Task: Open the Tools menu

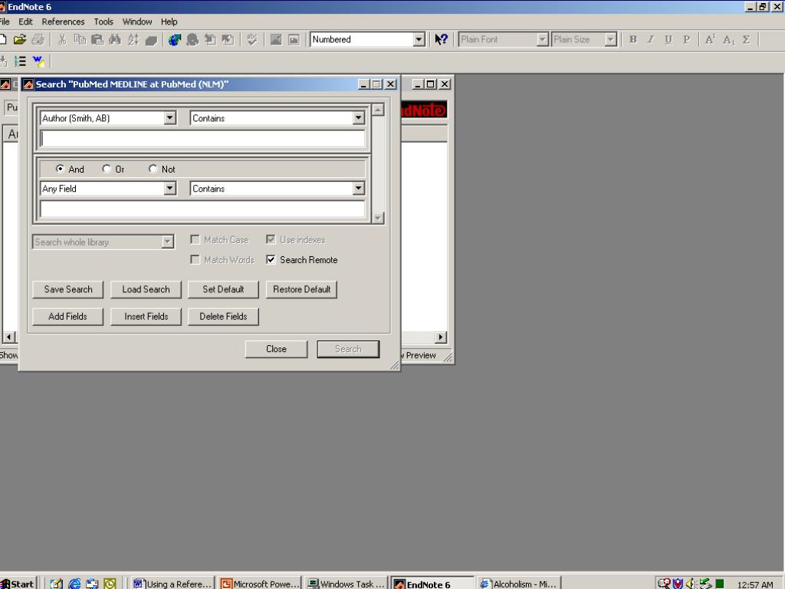Action: (x=103, y=21)
